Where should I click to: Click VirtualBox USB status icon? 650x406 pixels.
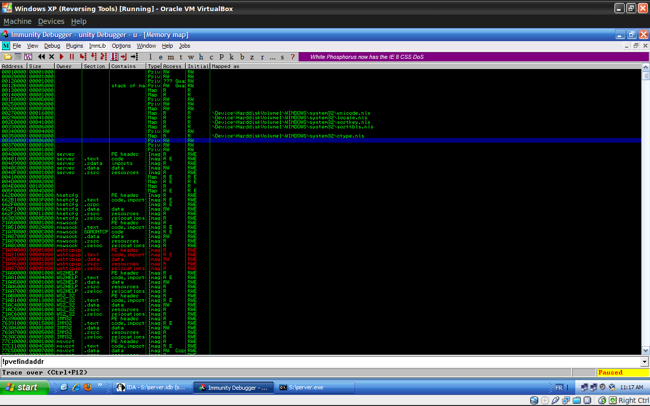click(x=556, y=400)
